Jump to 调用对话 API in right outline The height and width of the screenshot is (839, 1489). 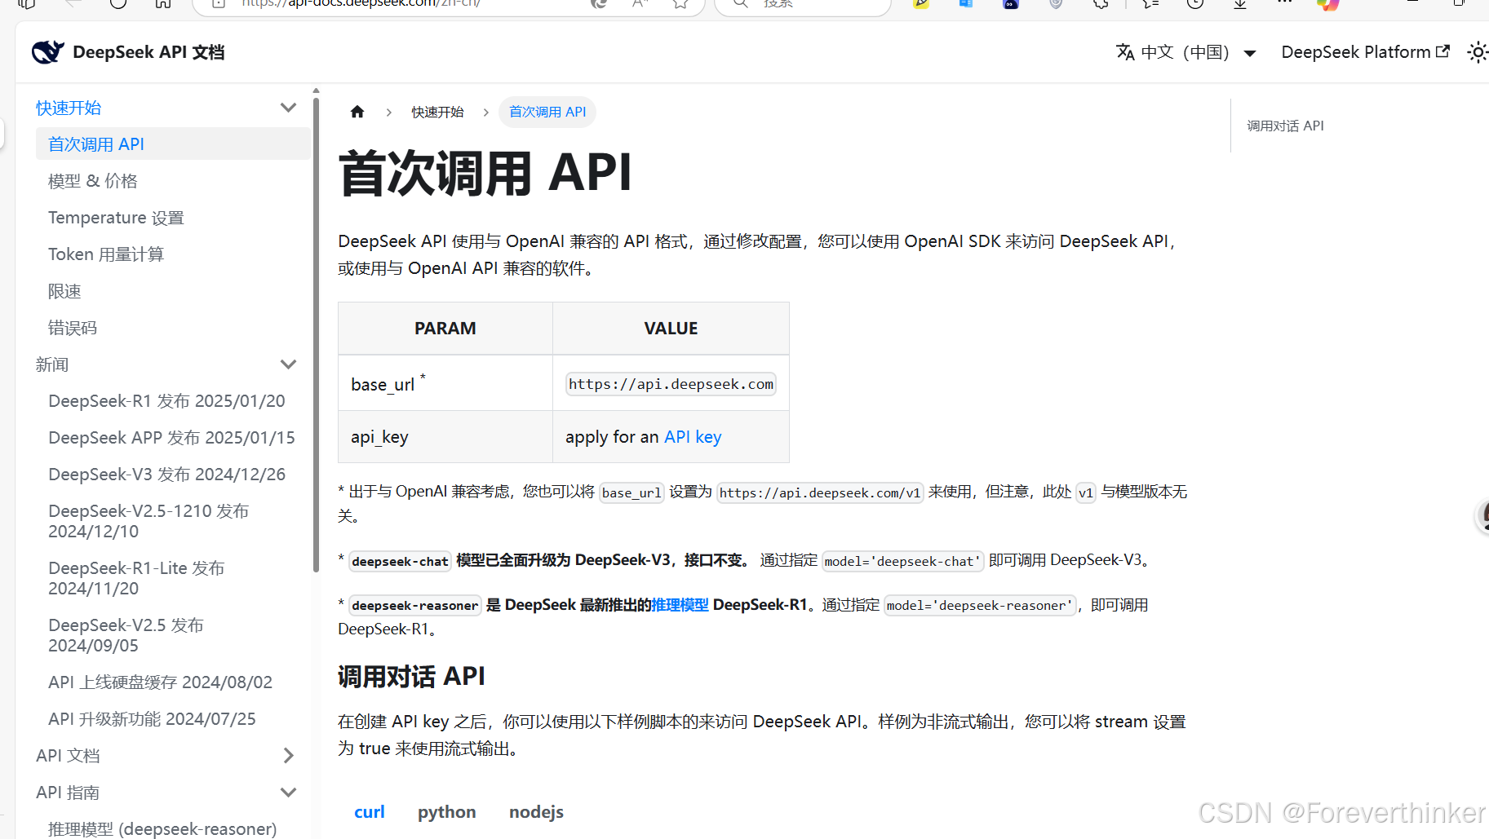point(1285,126)
